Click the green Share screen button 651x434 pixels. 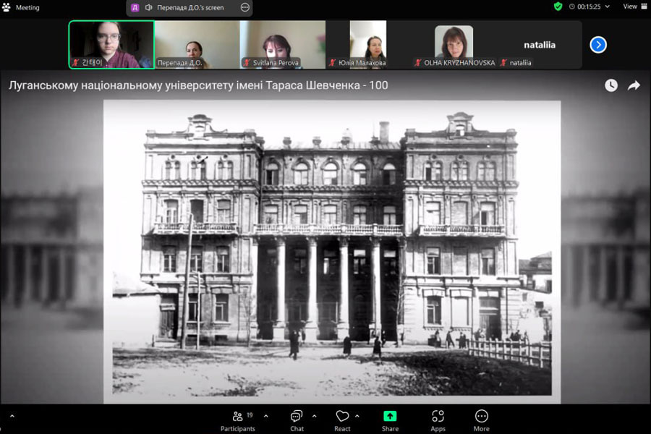click(390, 419)
